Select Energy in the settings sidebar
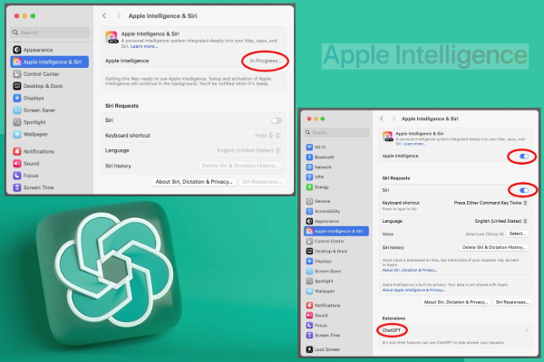Screen dimensions: 544x362 point(317,187)
